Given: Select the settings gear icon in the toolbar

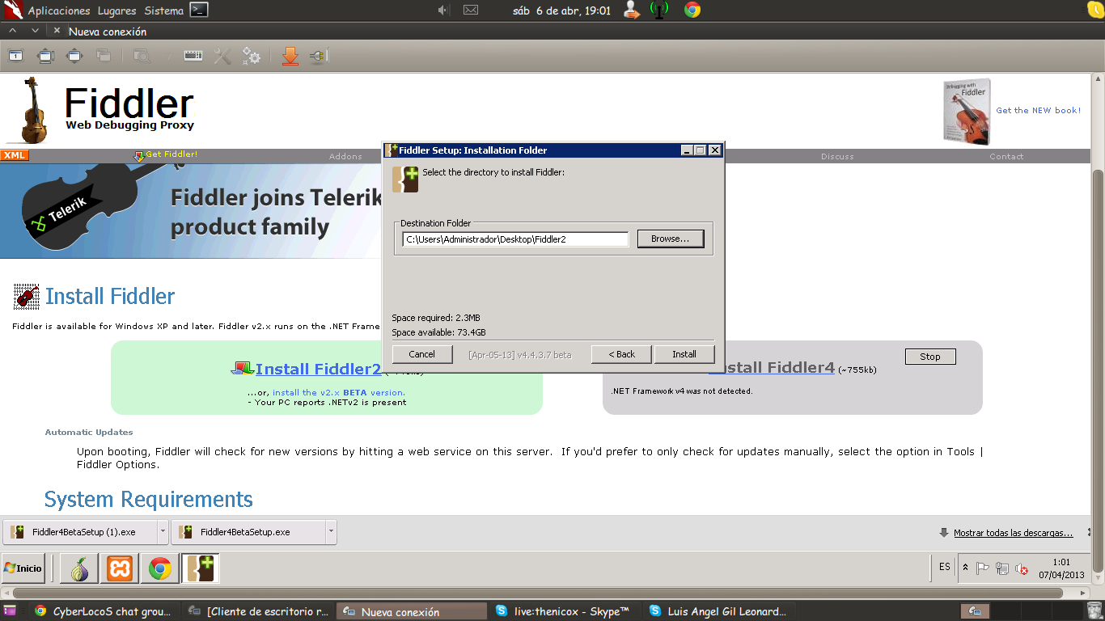Looking at the screenshot, I should coord(251,56).
